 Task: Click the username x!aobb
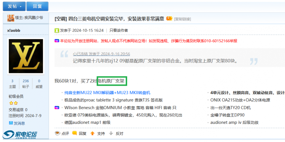click(14, 30)
